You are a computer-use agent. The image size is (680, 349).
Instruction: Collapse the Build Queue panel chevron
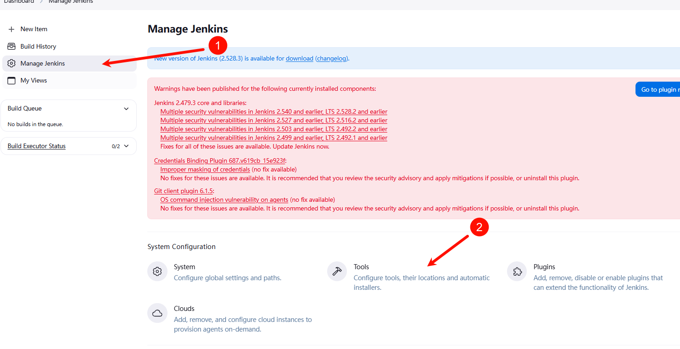[127, 109]
